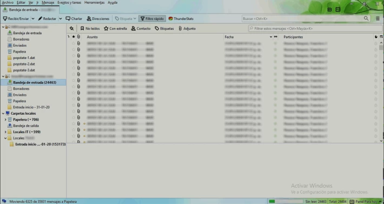Image resolution: width=384 pixels, height=204 pixels.
Task: Open the Mensaje menu
Action: pyautogui.click(x=48, y=3)
